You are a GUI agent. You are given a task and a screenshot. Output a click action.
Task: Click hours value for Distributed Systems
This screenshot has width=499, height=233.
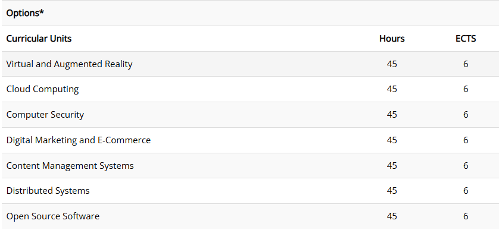pyautogui.click(x=392, y=191)
